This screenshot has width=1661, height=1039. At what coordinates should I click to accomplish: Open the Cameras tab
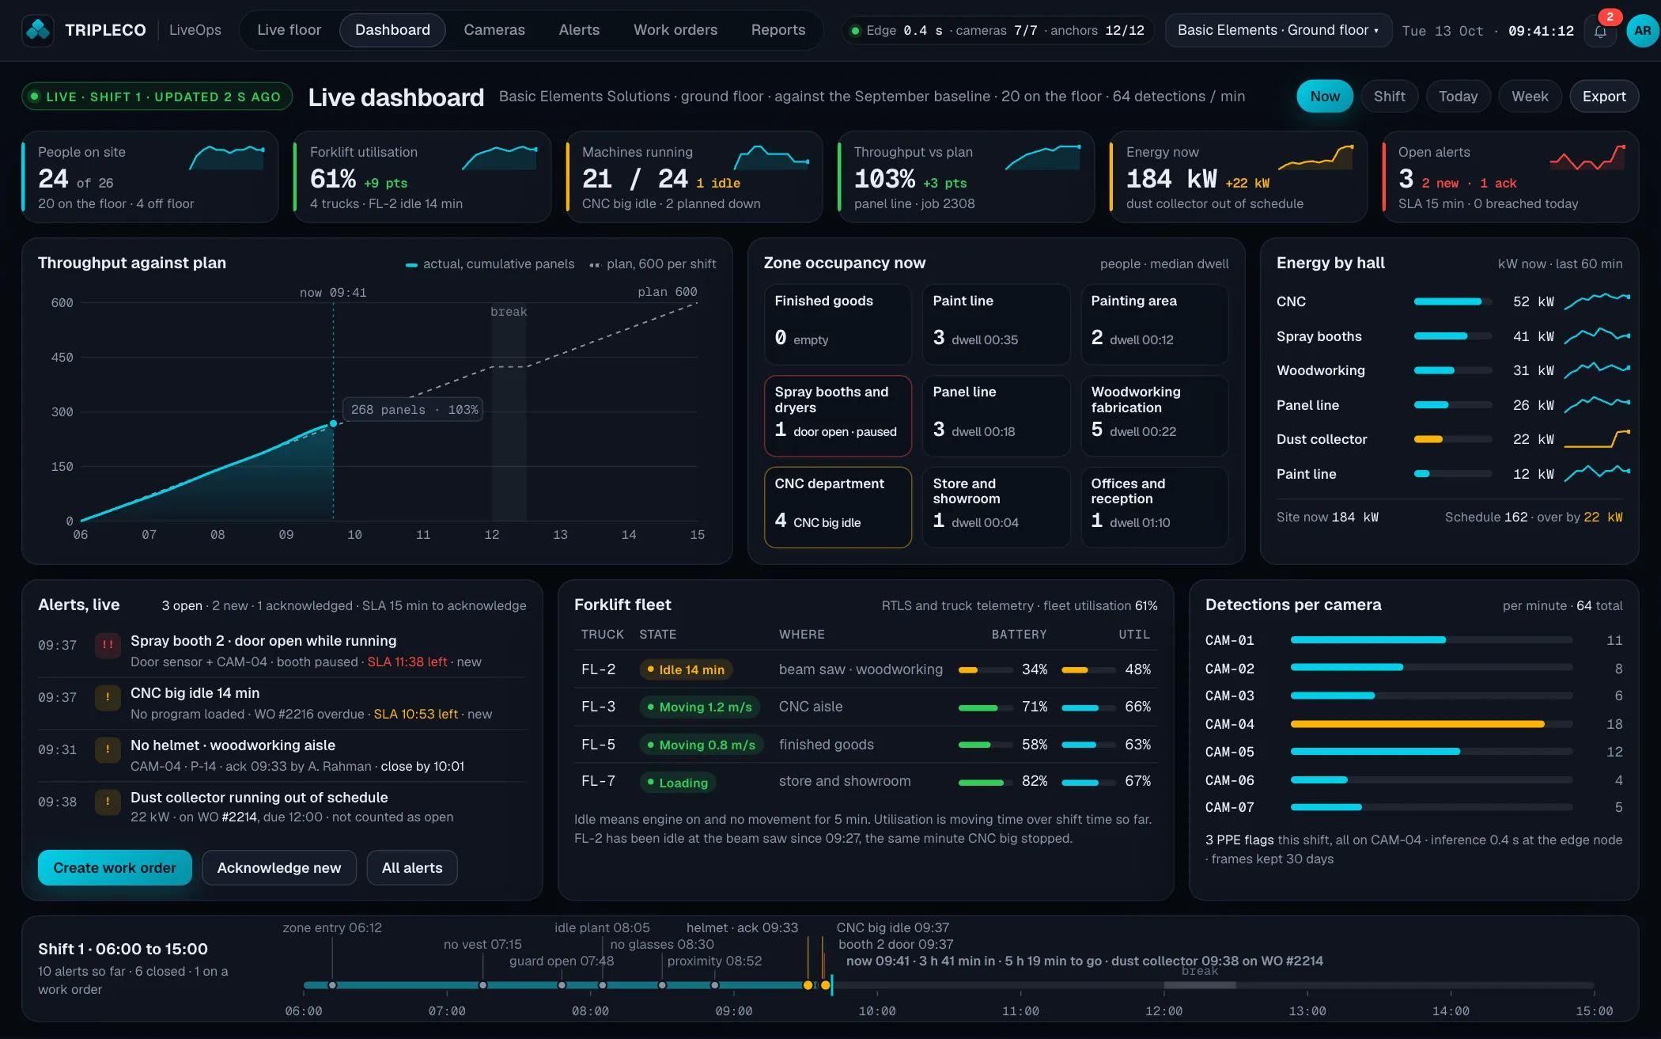[494, 30]
